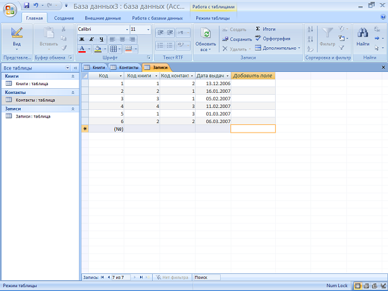388x291 pixels.
Task: Open the Код column header dropdown
Action: coord(121,76)
